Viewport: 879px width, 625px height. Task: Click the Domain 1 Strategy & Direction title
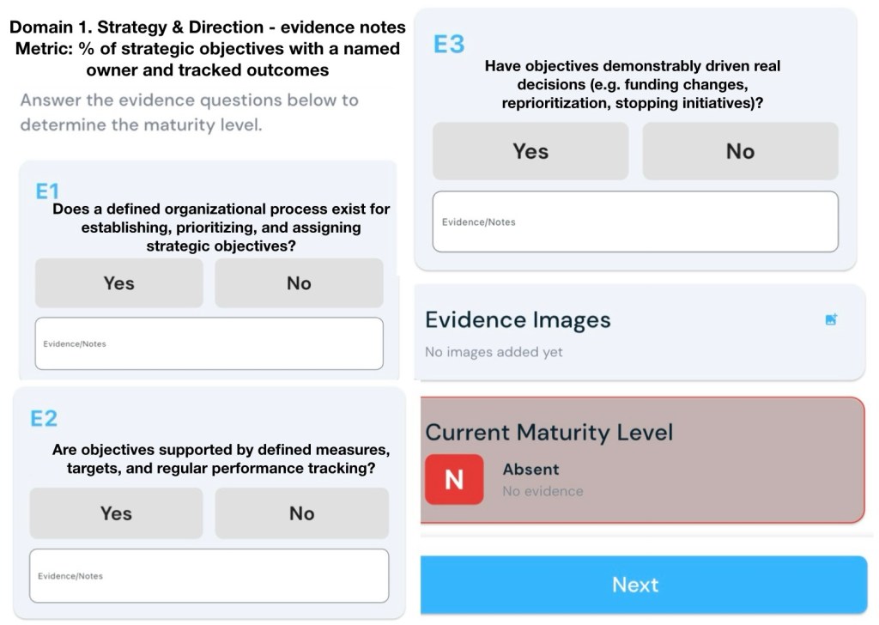pyautogui.click(x=207, y=28)
